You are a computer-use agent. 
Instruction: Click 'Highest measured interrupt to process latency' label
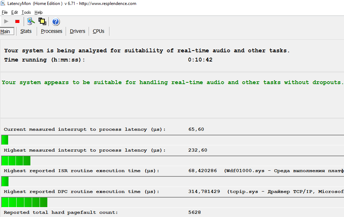(x=84, y=150)
